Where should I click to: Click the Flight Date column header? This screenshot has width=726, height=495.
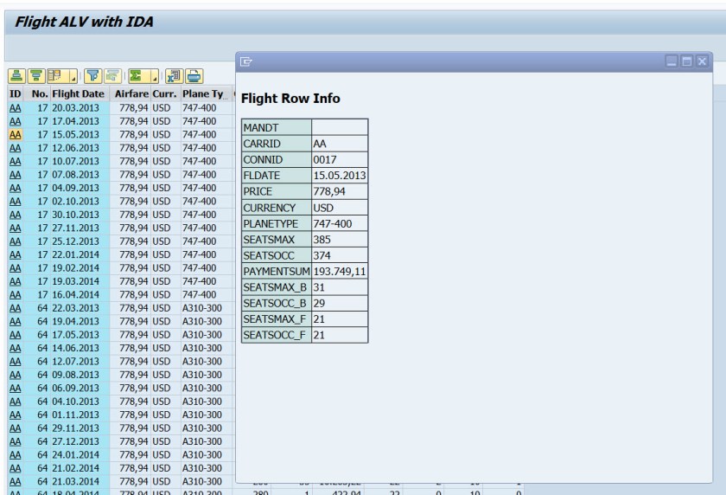(80, 94)
